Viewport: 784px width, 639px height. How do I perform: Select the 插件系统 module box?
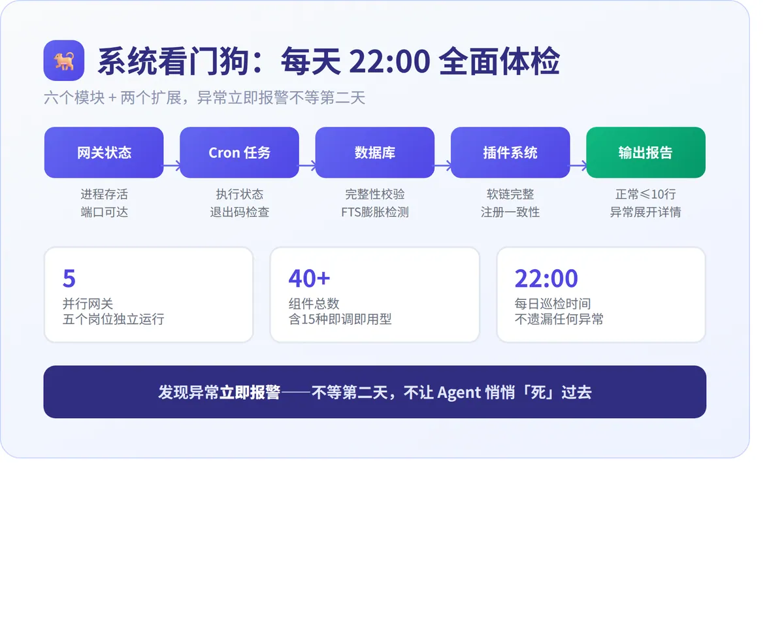[510, 152]
